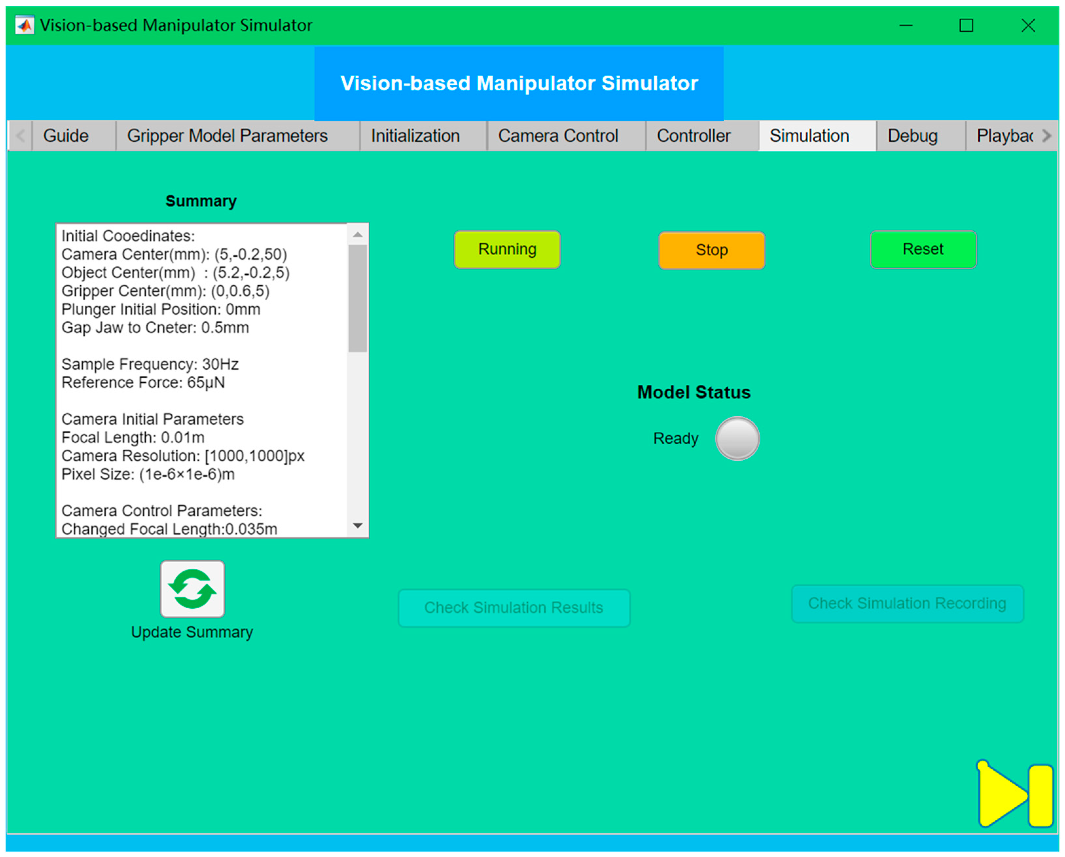Click the green refresh Update Summary icon

pyautogui.click(x=192, y=589)
